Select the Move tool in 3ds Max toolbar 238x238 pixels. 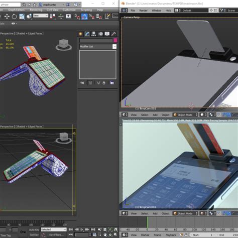coord(7,17)
